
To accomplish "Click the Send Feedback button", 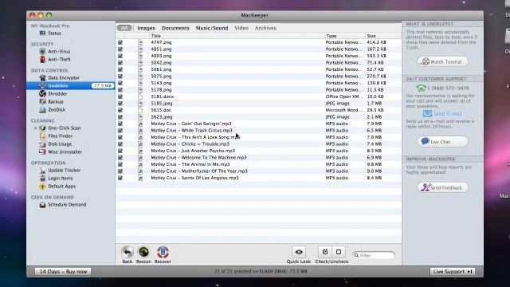I will [x=443, y=187].
